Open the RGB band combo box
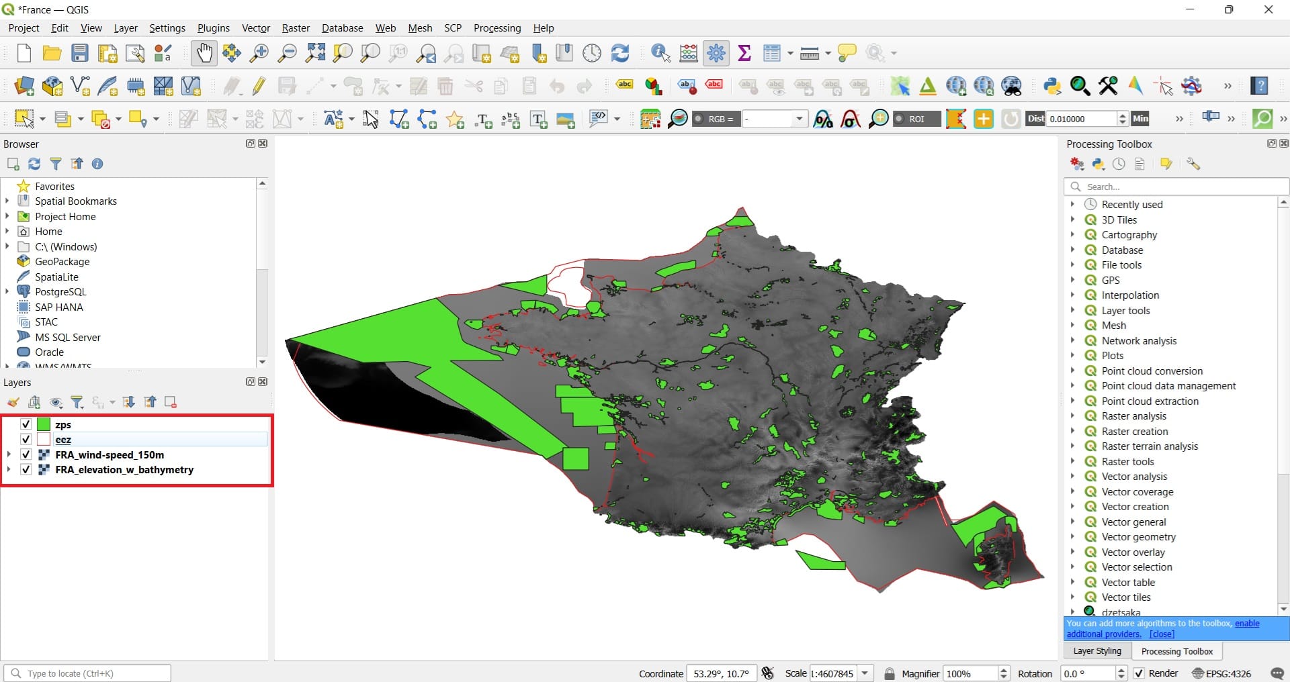The height and width of the screenshot is (682, 1290). pos(774,119)
